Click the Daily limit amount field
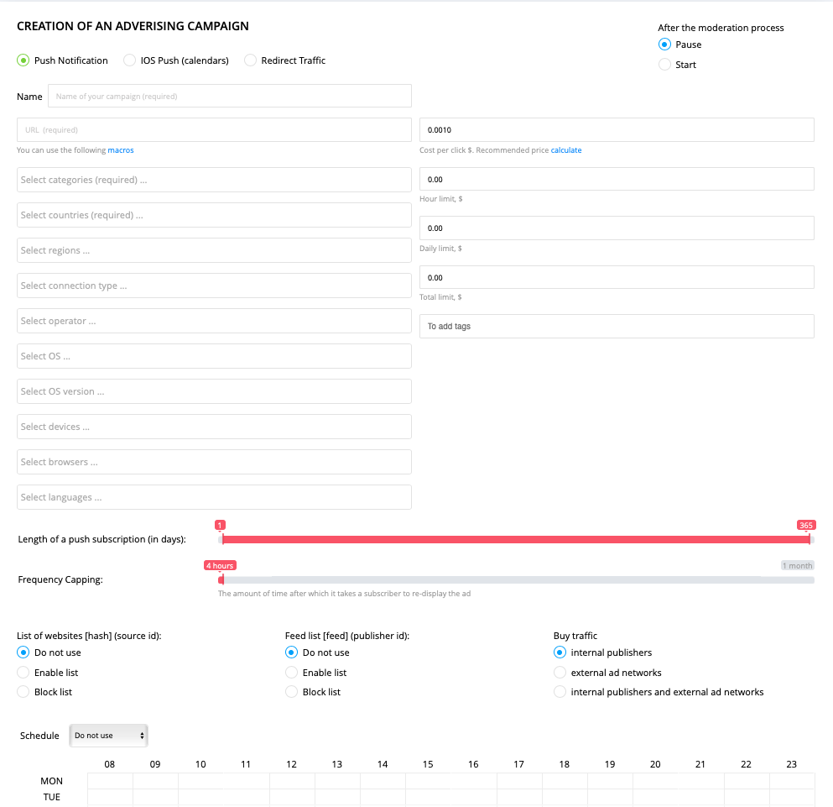Image resolution: width=833 pixels, height=807 pixels. click(x=617, y=228)
